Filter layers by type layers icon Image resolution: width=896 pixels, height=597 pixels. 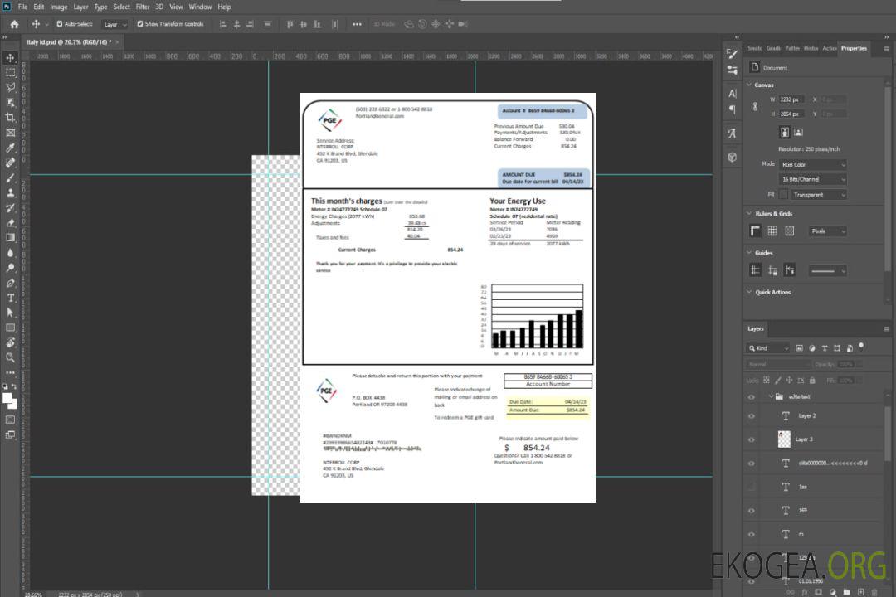826,348
